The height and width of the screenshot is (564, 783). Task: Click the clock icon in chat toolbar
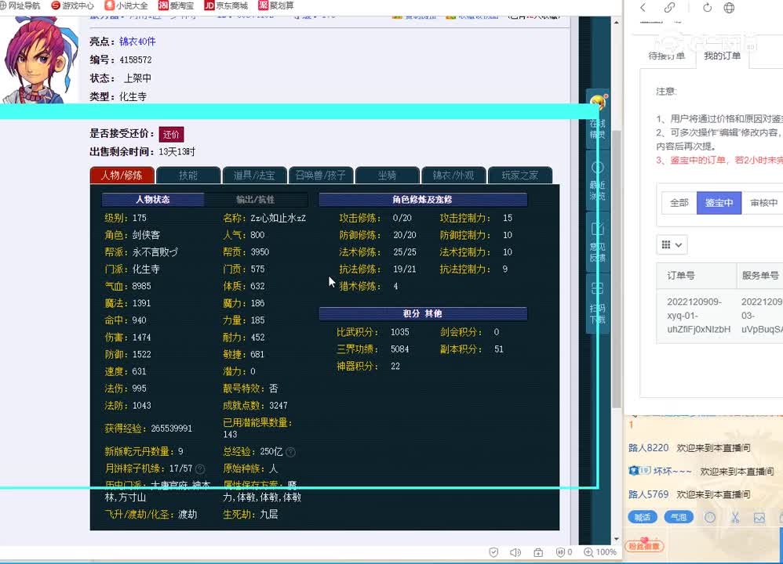click(709, 517)
